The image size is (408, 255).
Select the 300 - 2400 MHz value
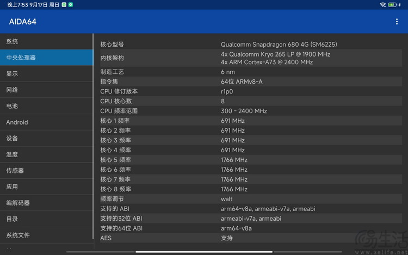click(244, 111)
